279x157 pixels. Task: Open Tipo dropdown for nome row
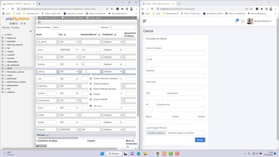tap(69, 50)
